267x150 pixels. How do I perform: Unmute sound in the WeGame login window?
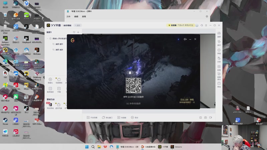185,39
